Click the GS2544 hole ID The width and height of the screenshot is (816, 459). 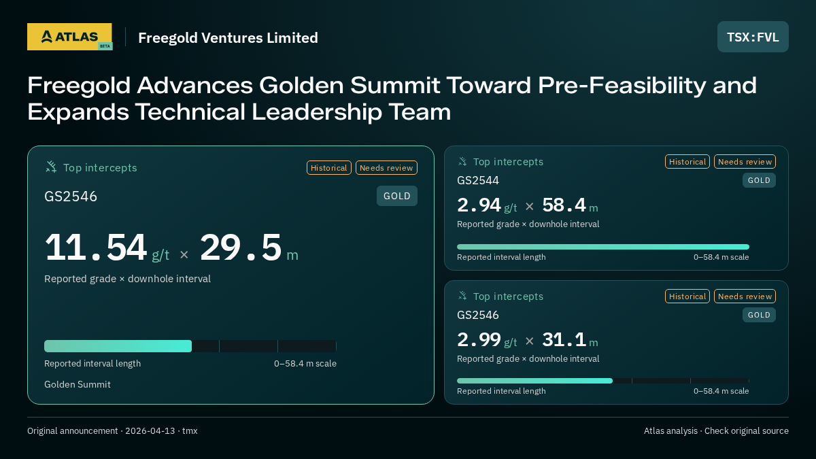click(x=478, y=180)
